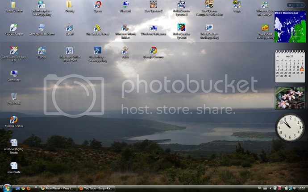Click the flower slideshow gadget picture

click(x=290, y=98)
